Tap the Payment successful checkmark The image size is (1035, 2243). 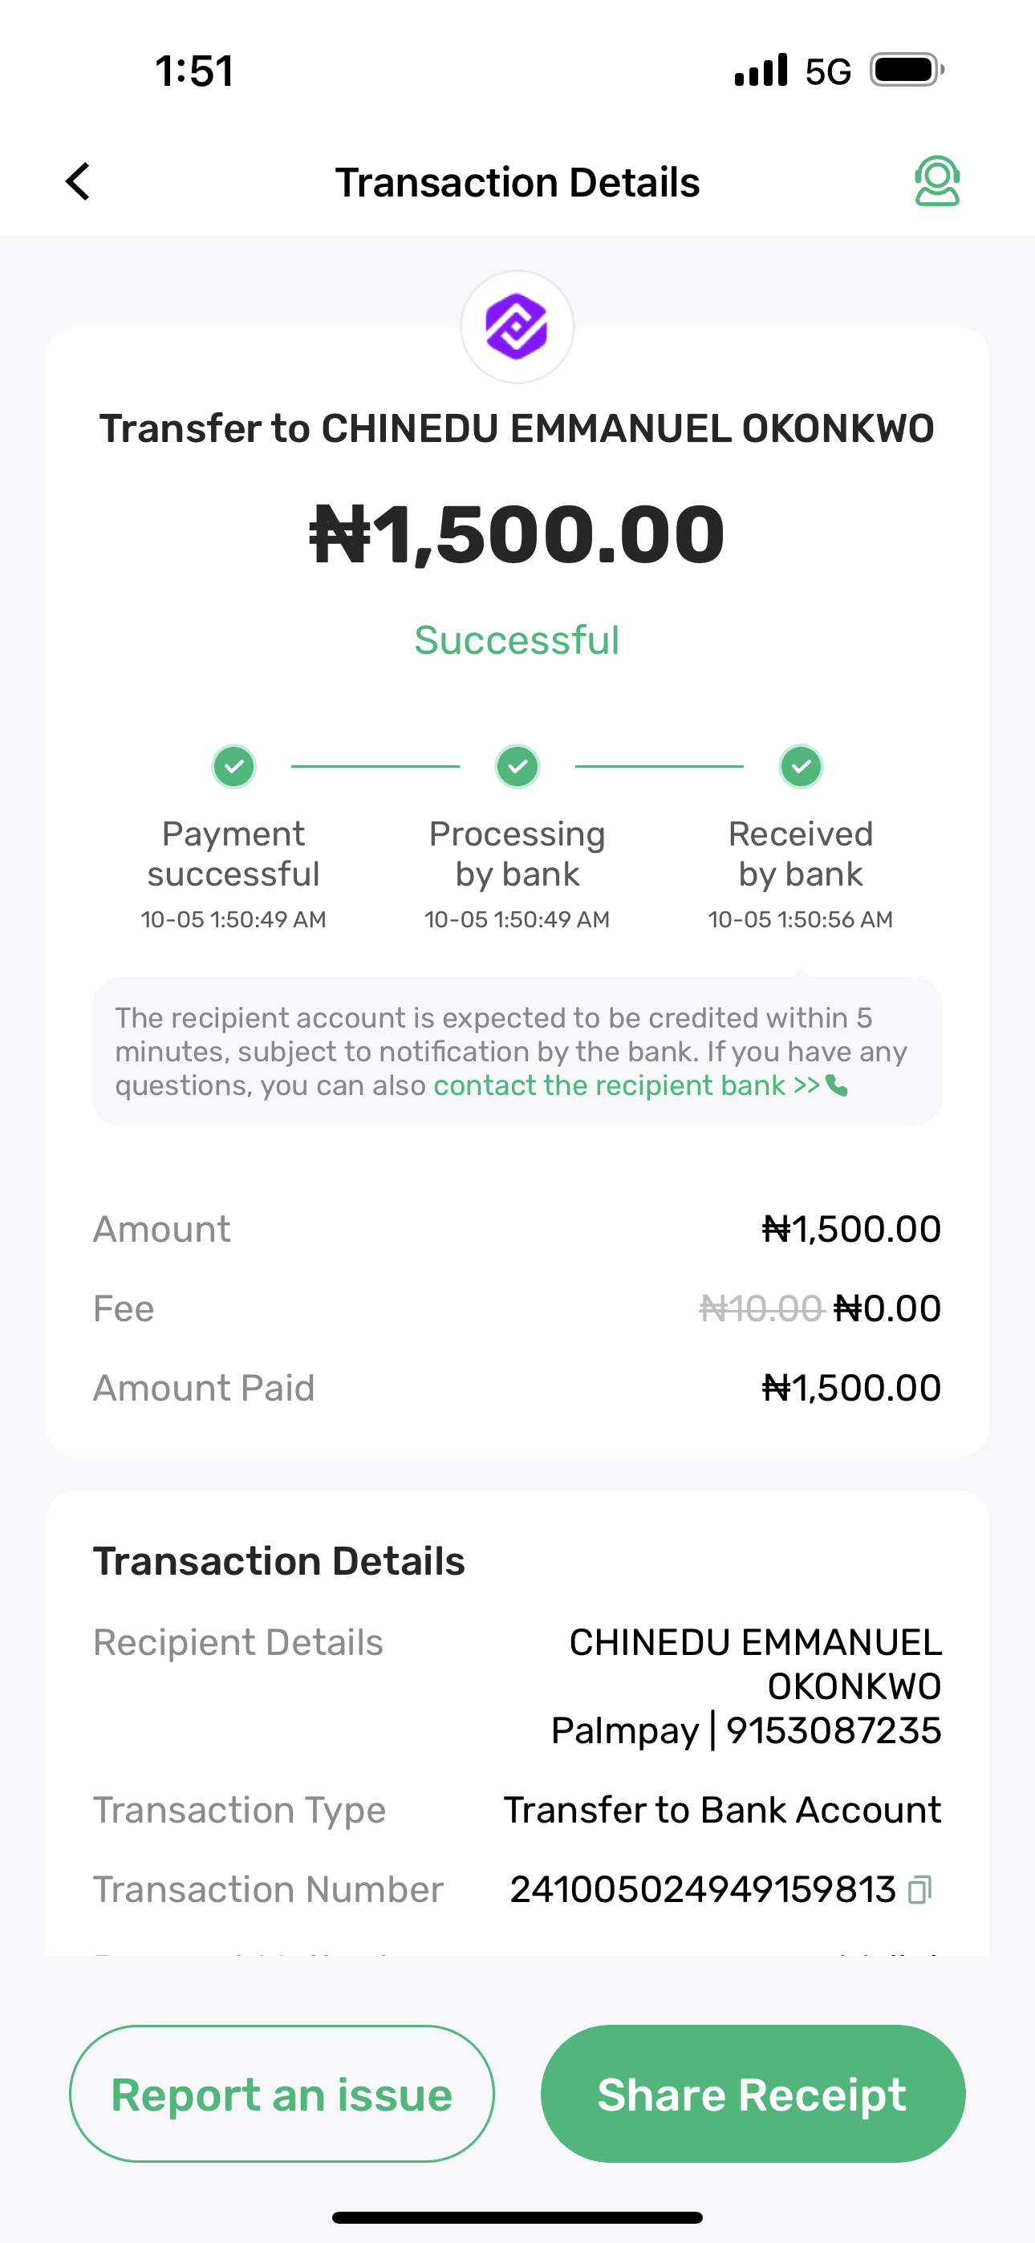point(233,766)
